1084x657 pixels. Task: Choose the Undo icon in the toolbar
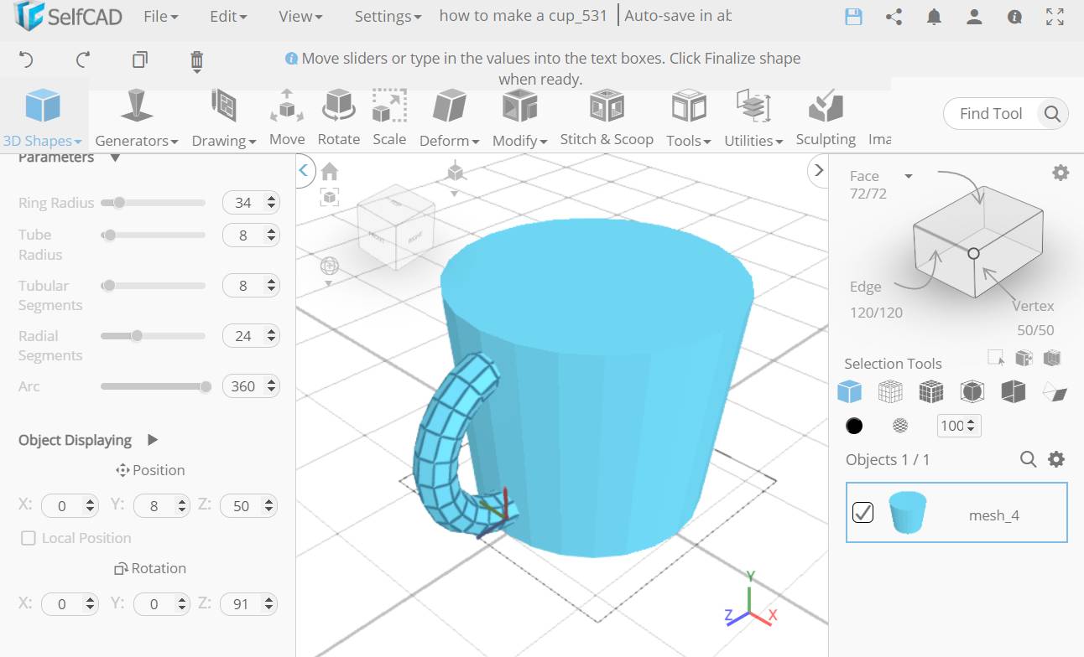(25, 59)
